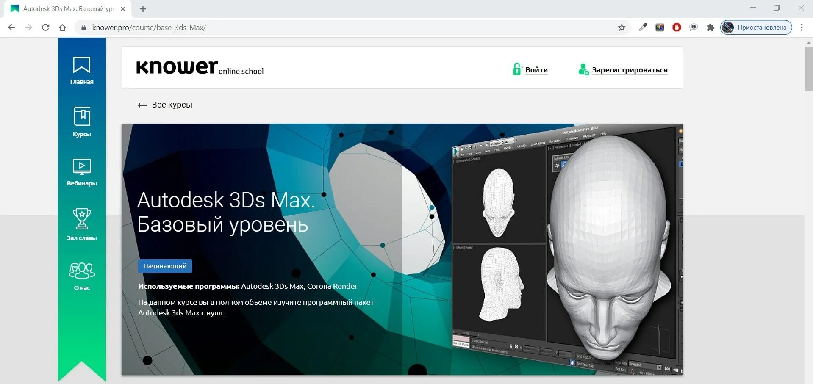Click the Autodesk 3Ds Max course title
This screenshot has width=813, height=384.
point(226,212)
